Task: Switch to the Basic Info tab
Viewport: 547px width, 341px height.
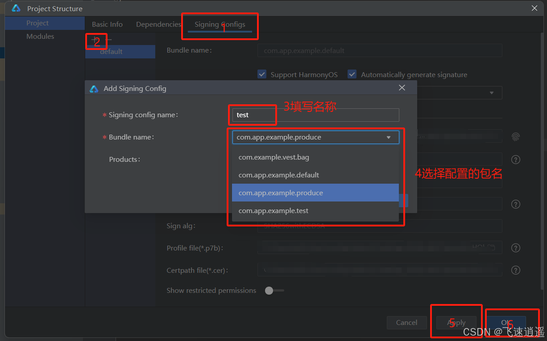Action: pos(107,25)
